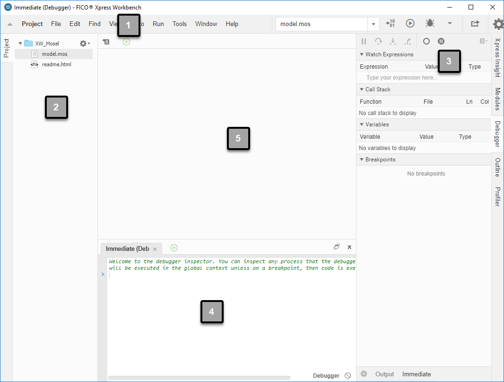
Task: Click the editor tab list icon
Action: (106, 42)
